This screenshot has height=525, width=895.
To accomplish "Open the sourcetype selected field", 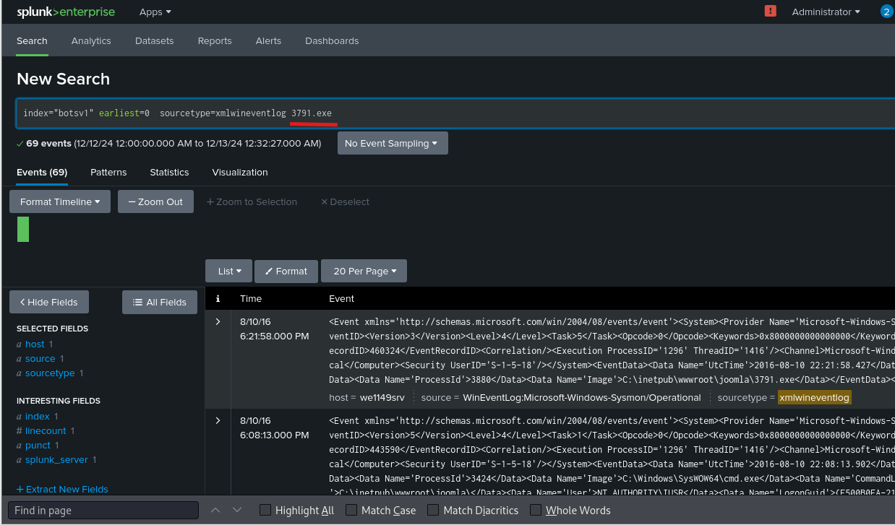I will point(50,373).
